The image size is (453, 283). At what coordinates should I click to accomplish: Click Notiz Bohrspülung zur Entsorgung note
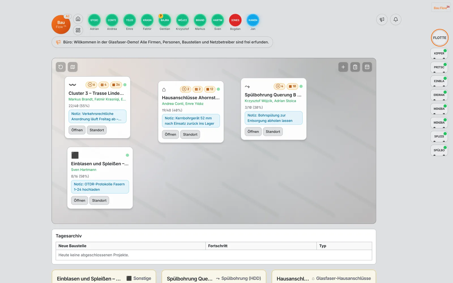273,118
